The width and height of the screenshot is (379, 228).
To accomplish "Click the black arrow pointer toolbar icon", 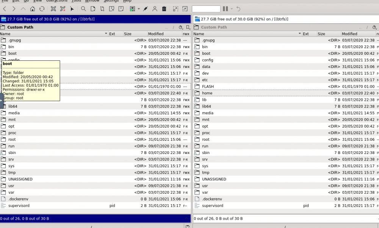I will tap(72, 9).
